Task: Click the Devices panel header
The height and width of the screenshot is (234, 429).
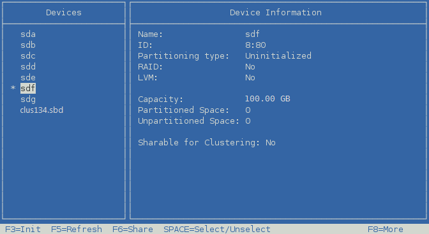Action: [x=64, y=13]
